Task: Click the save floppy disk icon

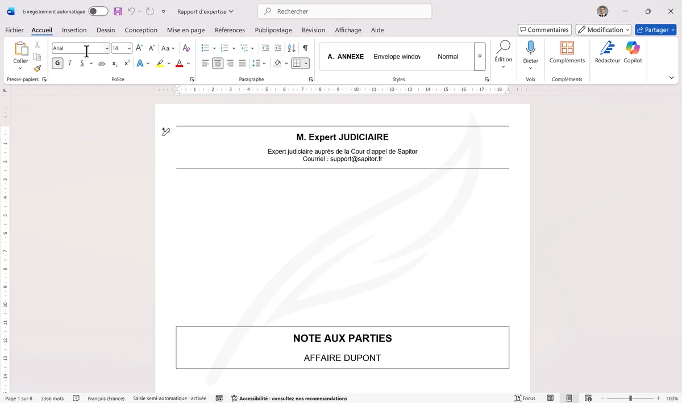Action: tap(118, 11)
